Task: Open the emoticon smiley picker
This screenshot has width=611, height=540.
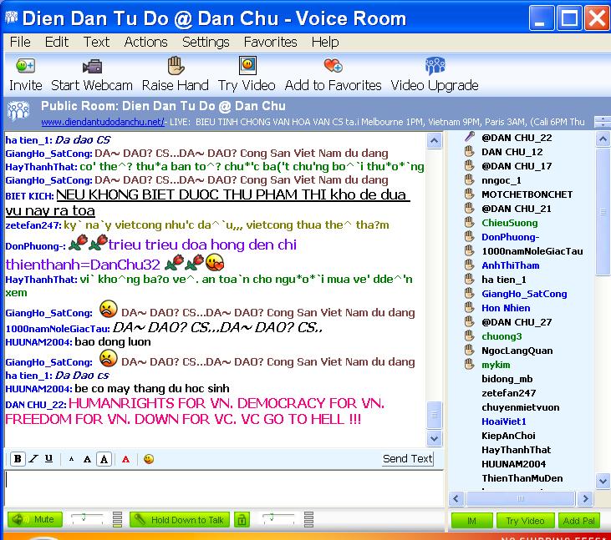Action: pos(149,459)
